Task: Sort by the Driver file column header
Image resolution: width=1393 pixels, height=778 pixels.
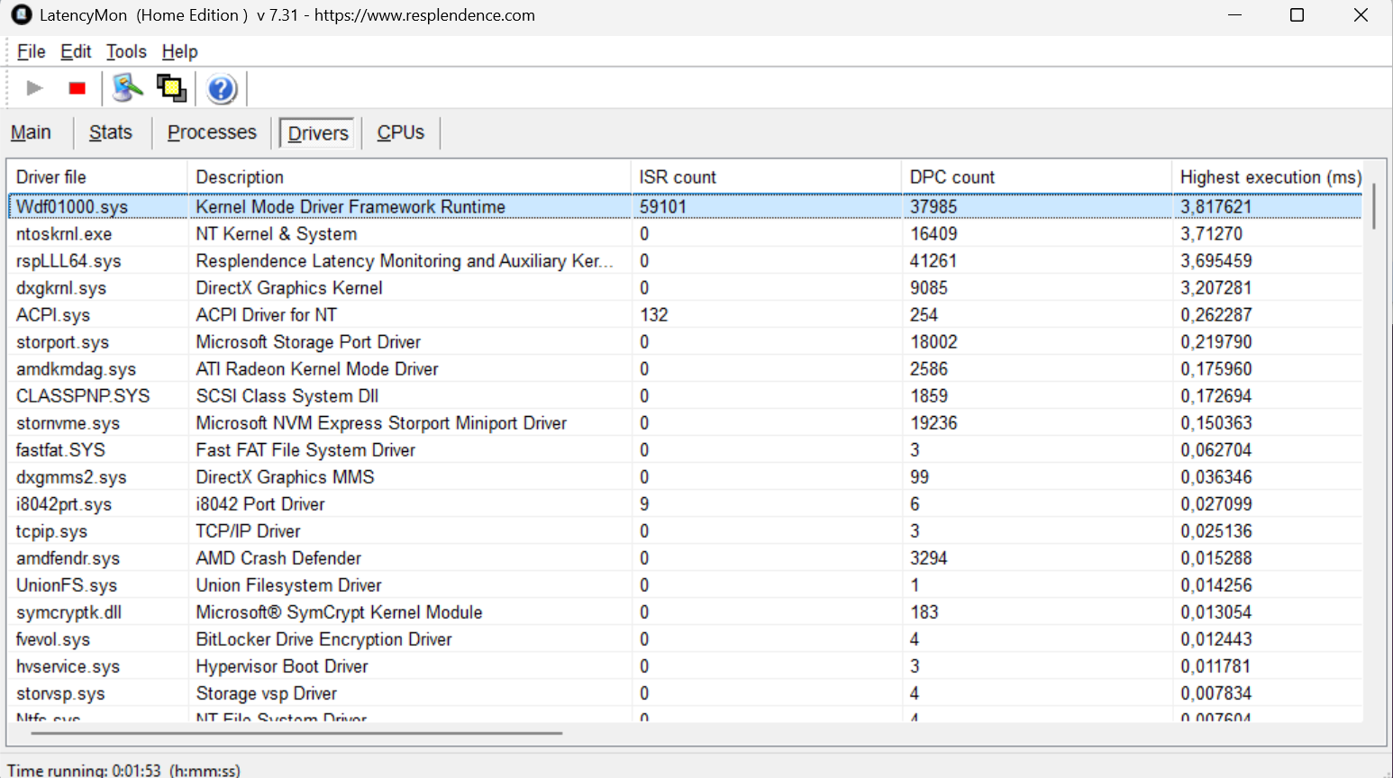Action: (97, 177)
